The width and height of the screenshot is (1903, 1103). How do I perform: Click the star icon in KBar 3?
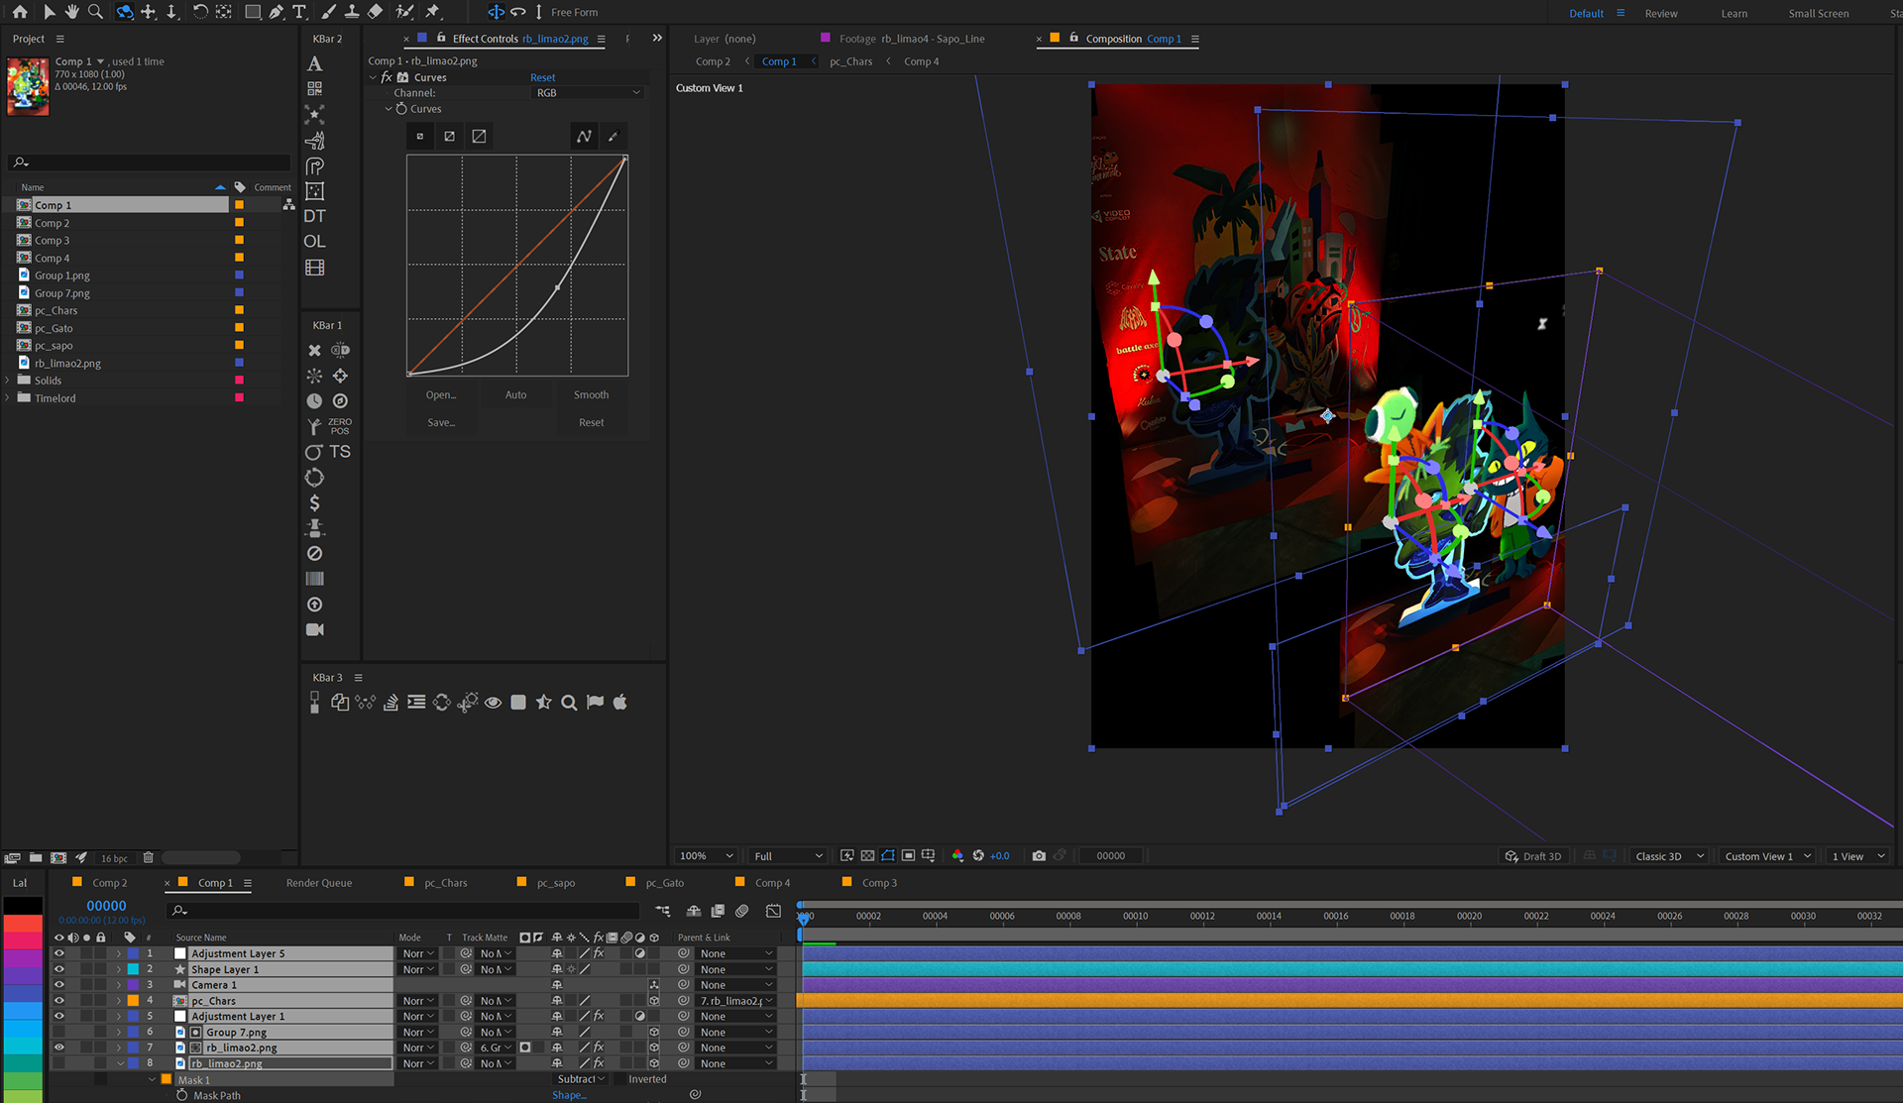pyautogui.click(x=544, y=703)
